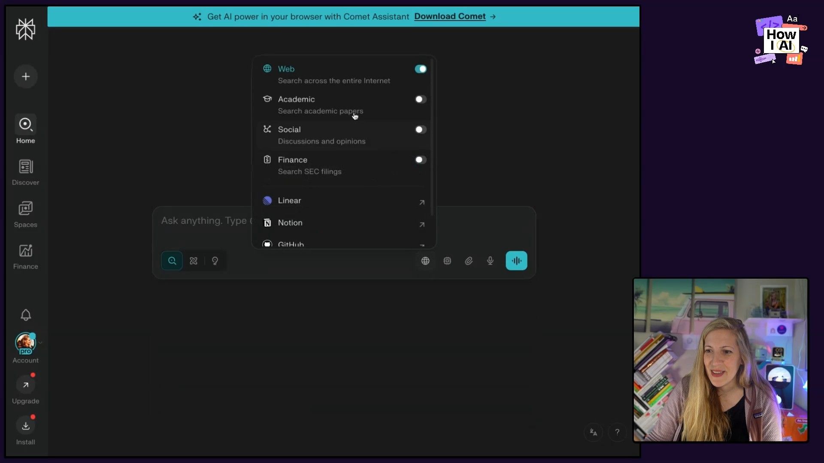Enable the Academic source toggle
This screenshot has width=824, height=463.
point(421,99)
